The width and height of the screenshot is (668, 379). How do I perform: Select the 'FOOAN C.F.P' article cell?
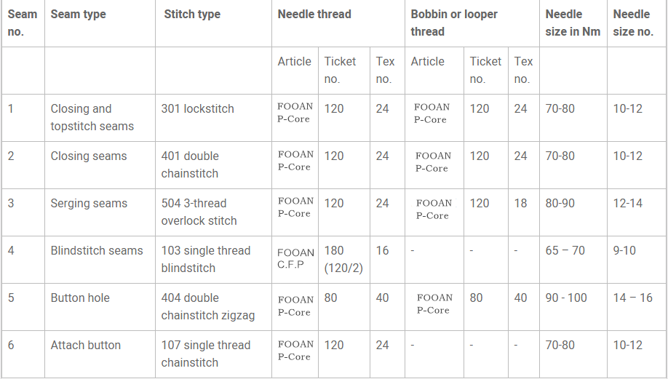[x=295, y=260]
